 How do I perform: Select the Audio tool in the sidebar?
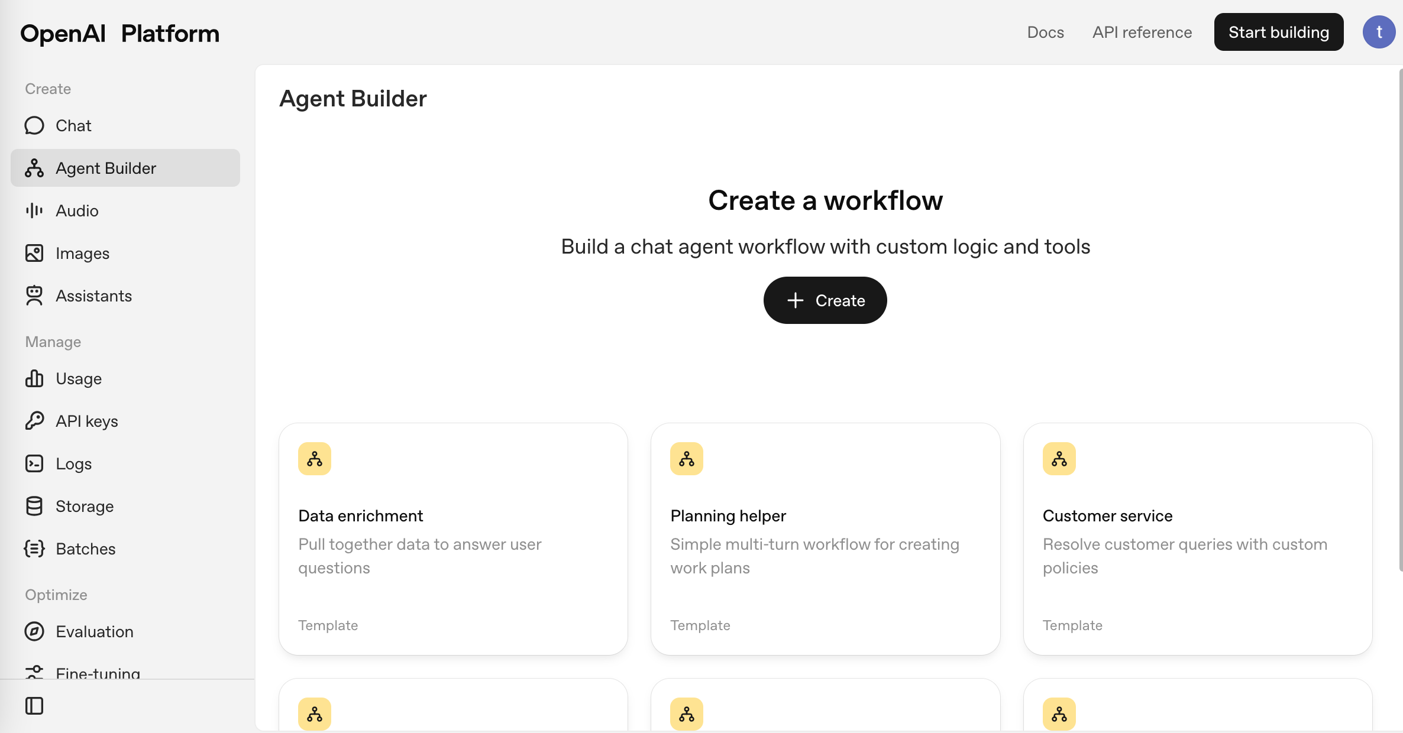[34, 210]
